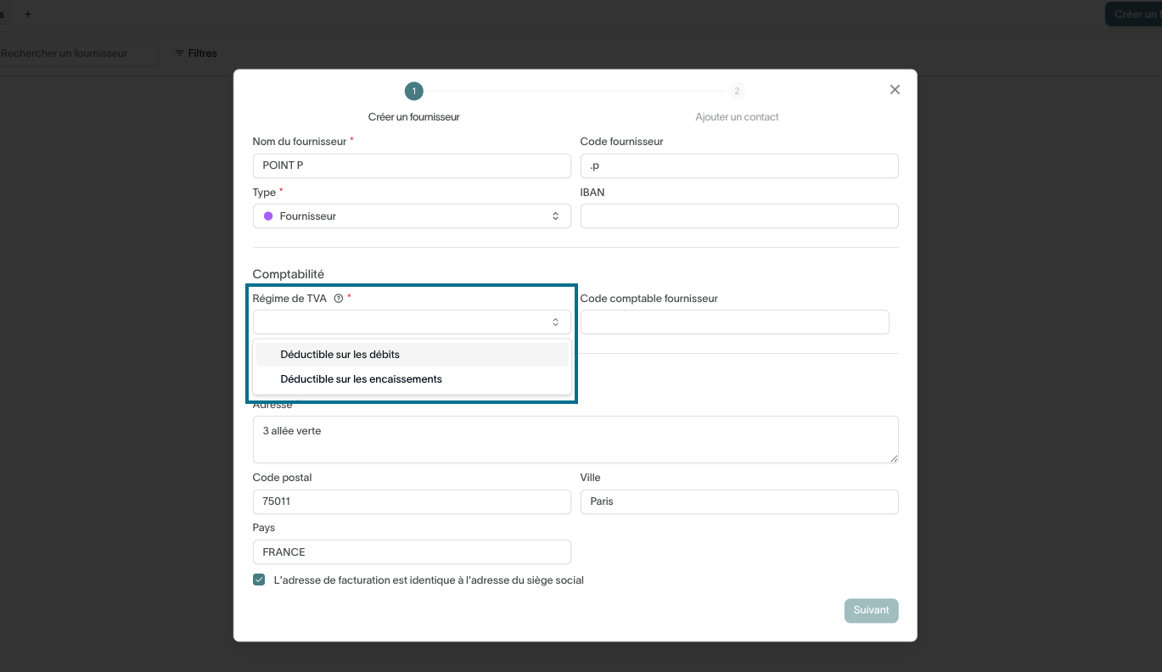Image resolution: width=1162 pixels, height=672 pixels.
Task: Click the Code postal field
Action: pos(412,501)
